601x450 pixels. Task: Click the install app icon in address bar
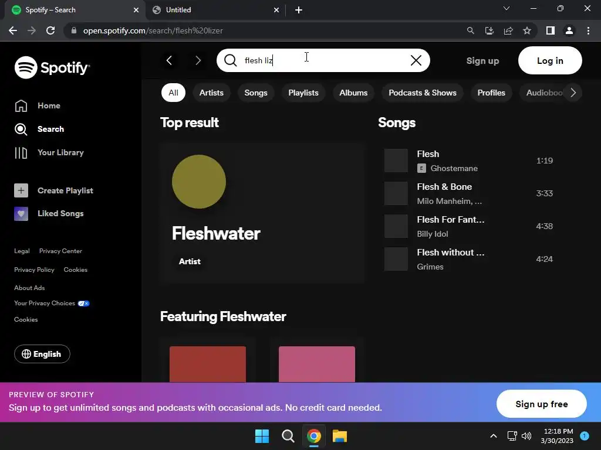click(x=489, y=30)
